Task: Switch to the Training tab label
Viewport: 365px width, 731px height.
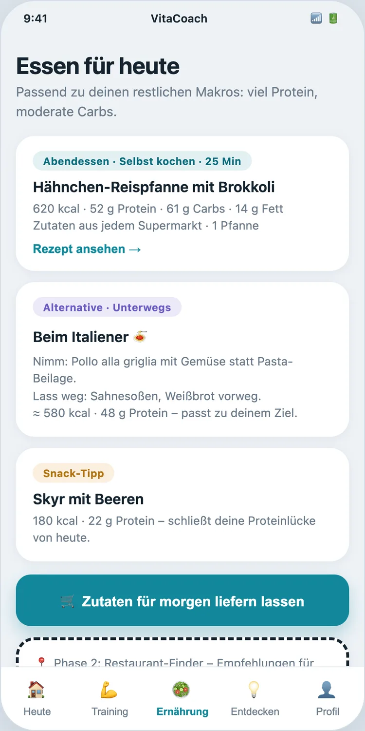Action: [109, 712]
